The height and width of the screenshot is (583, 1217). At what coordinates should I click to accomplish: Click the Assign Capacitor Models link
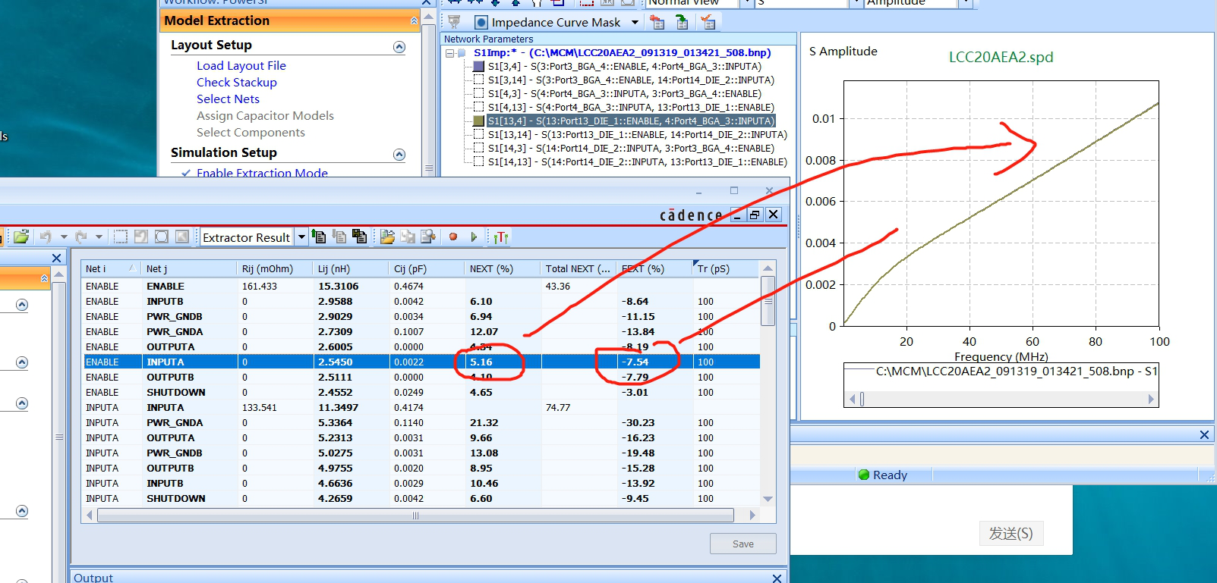pos(265,116)
